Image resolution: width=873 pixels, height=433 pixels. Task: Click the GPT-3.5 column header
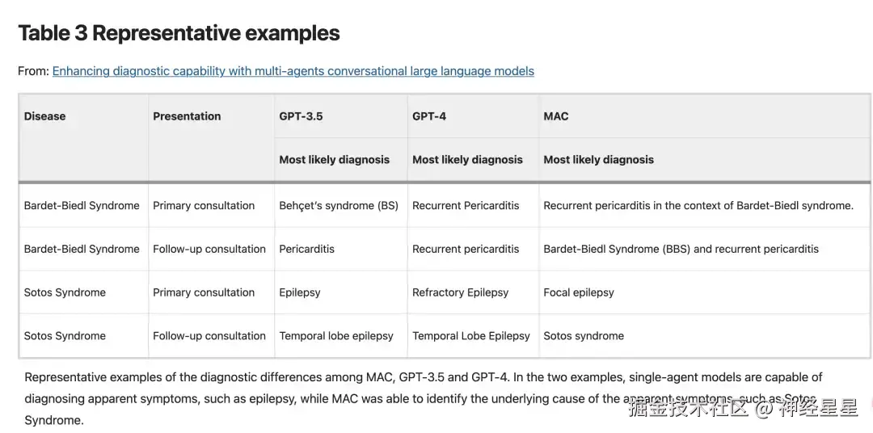pos(301,116)
